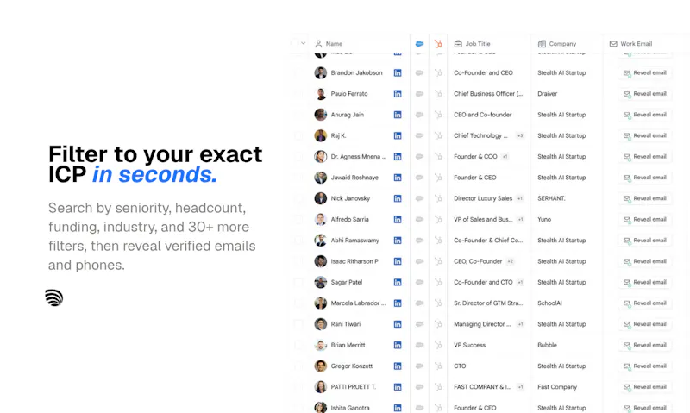Expand +1 badge next to Director Luxury Sales

(x=520, y=198)
